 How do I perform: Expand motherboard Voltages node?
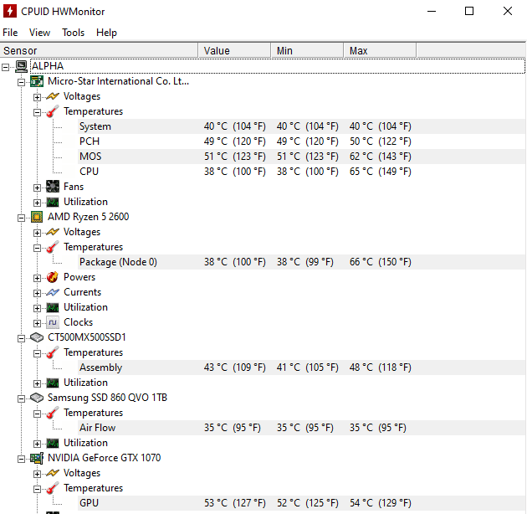(x=37, y=97)
